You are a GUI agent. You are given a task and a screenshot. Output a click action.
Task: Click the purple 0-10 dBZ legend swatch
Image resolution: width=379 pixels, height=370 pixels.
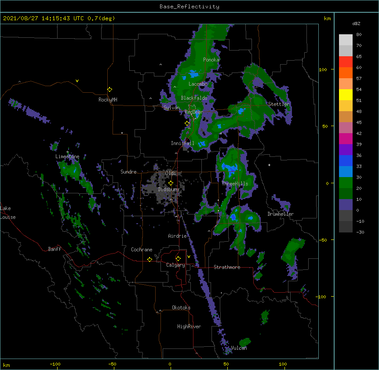pos(346,205)
